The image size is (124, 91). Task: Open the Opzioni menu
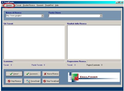point(9,5)
